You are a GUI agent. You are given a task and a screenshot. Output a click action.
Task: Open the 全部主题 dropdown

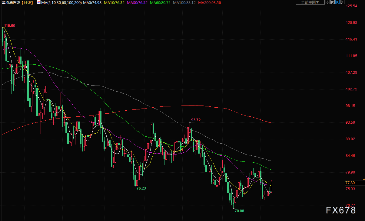(x=310, y=2)
